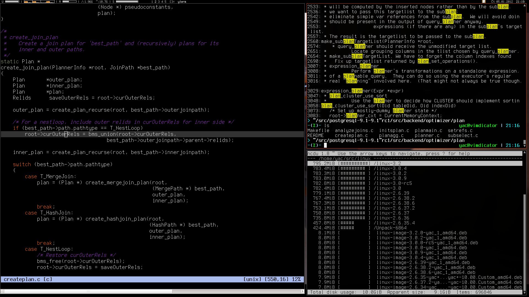Viewport: 529px width, 297px height.
Task: Switch to workspace tag 5
Action: (x=165, y=2)
